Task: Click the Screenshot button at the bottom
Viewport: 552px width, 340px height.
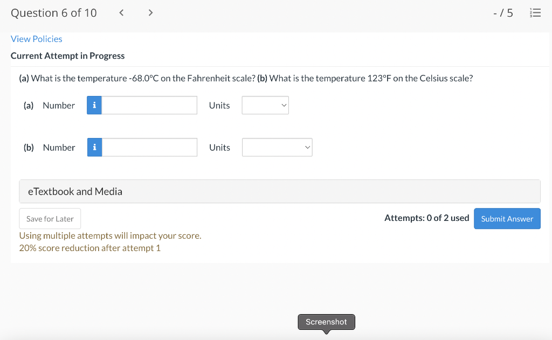Action: click(x=326, y=322)
